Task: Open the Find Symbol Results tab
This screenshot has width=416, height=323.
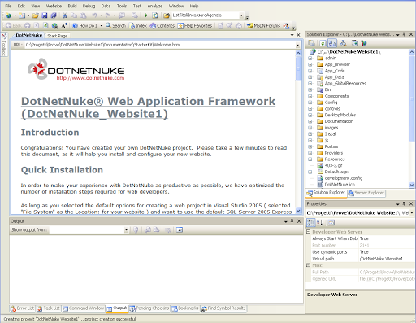Action: (223, 308)
